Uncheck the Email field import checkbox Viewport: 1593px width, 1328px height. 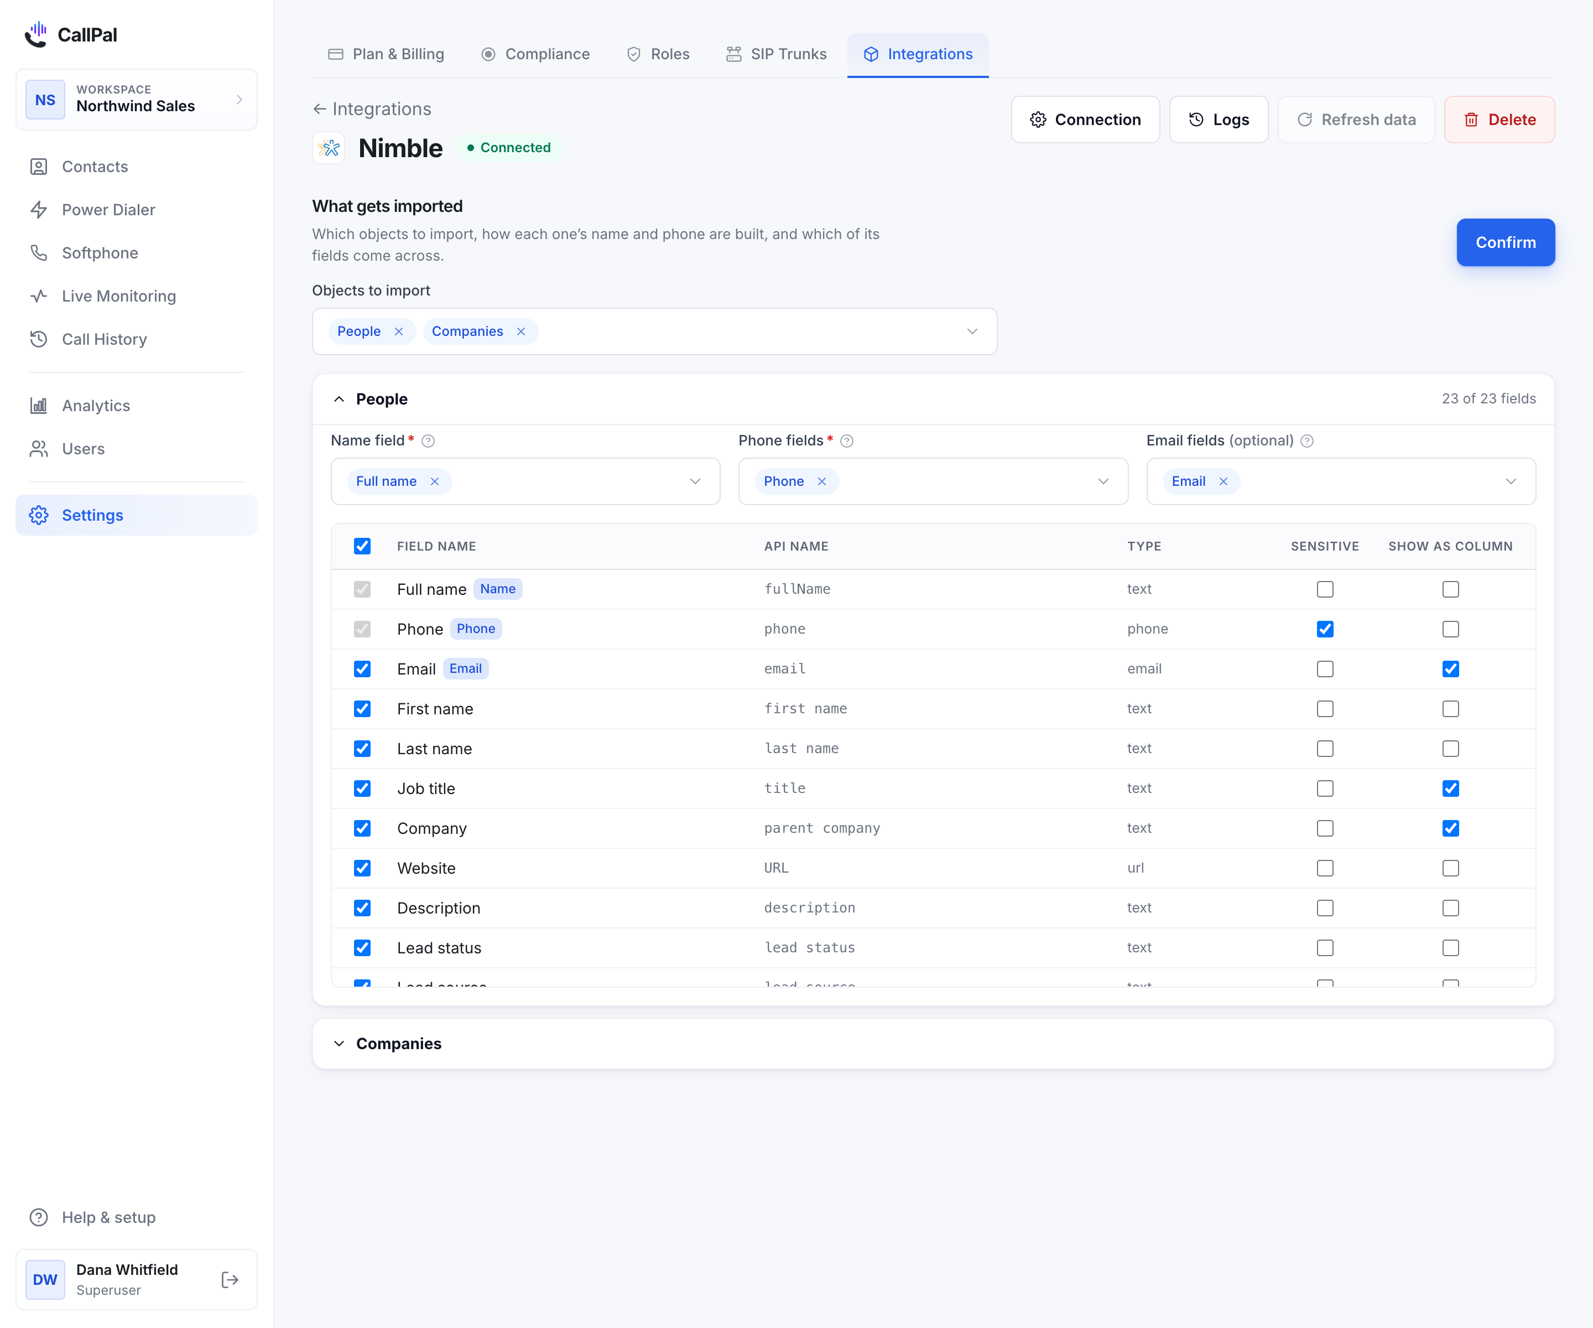click(363, 670)
